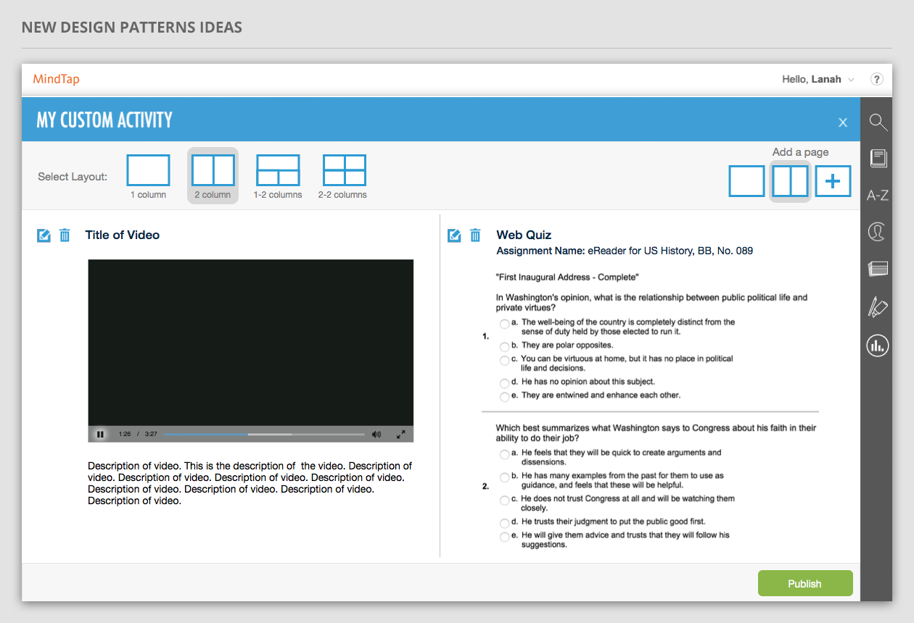
Task: Click the video progress bar
Action: [264, 435]
